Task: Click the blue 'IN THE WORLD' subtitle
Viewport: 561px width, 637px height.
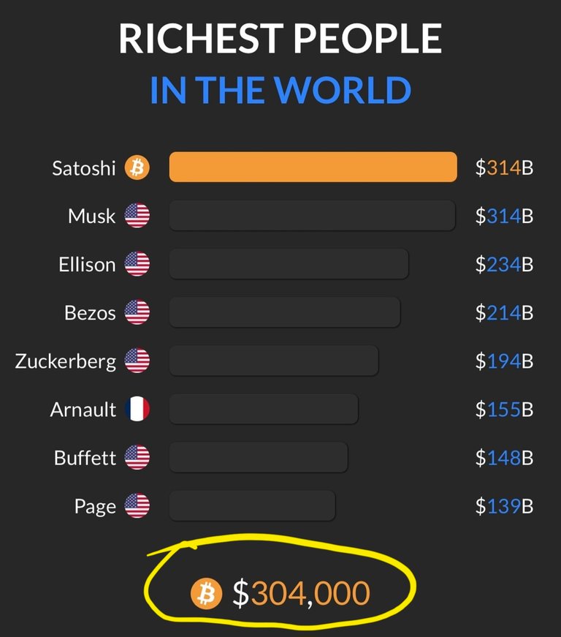Action: 280,90
